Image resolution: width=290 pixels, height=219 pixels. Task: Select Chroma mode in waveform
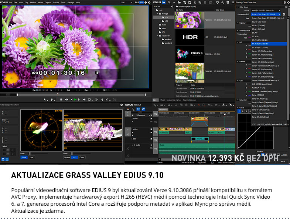[x=67, y=158]
